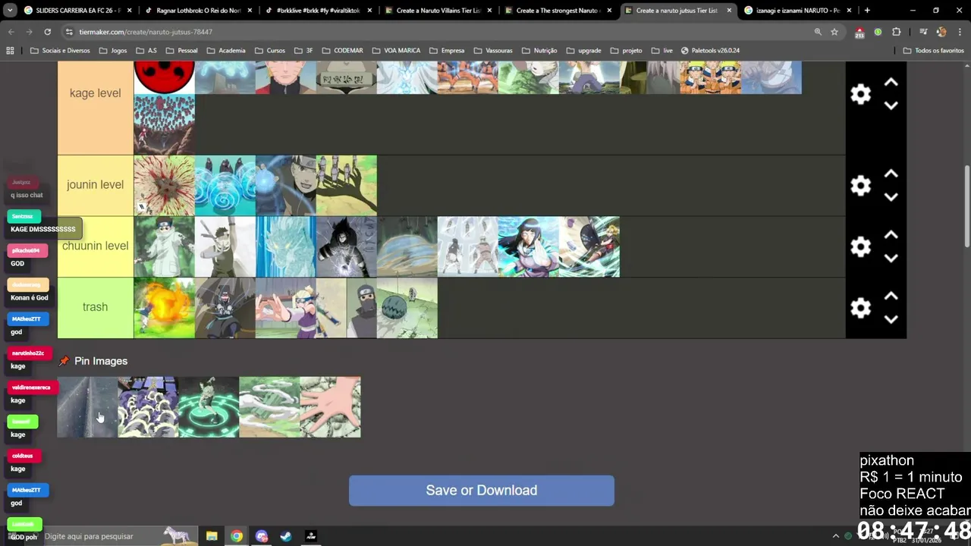Open Nutrição bookmark folder
Screen dimensions: 971x546
[539, 50]
